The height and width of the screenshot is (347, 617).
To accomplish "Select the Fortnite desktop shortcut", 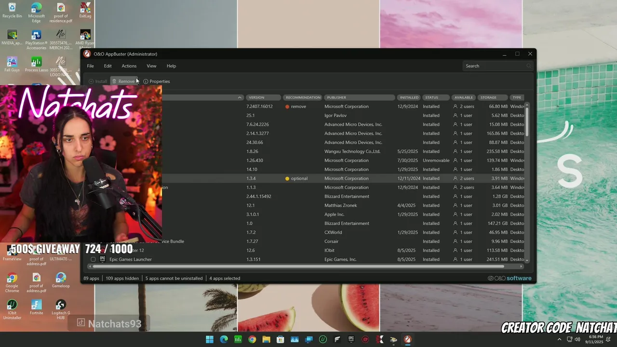I will click(36, 307).
